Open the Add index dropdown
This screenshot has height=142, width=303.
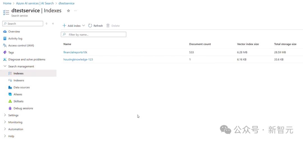coord(84,26)
